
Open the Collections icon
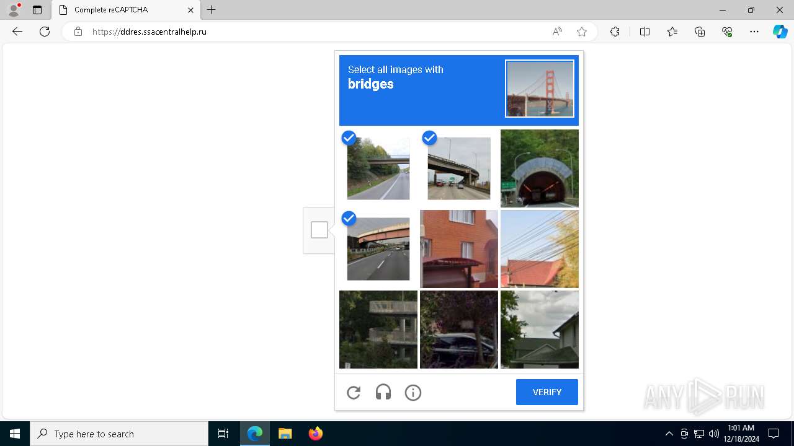click(700, 32)
